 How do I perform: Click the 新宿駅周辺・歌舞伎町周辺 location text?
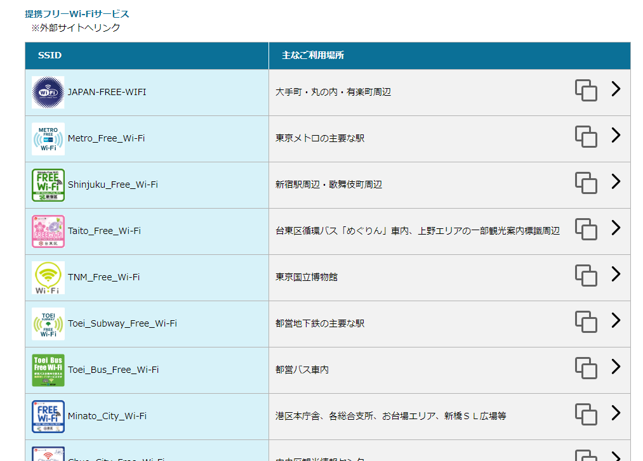[x=328, y=185]
